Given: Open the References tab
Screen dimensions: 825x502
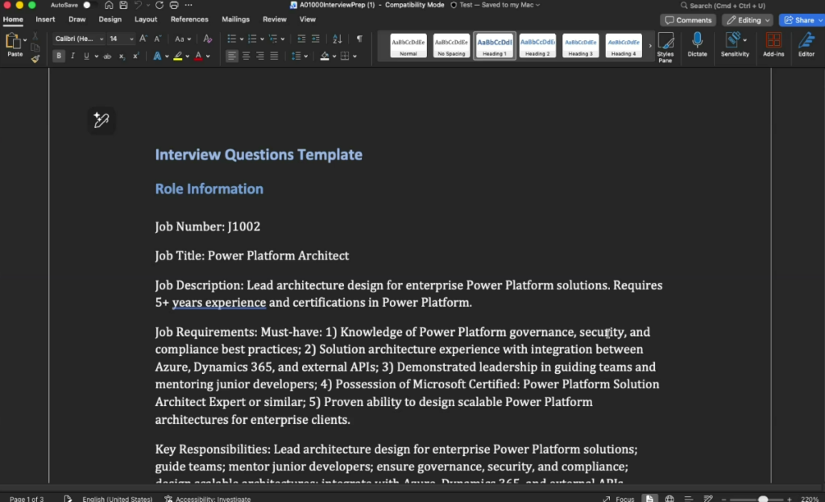Looking at the screenshot, I should pyautogui.click(x=189, y=19).
